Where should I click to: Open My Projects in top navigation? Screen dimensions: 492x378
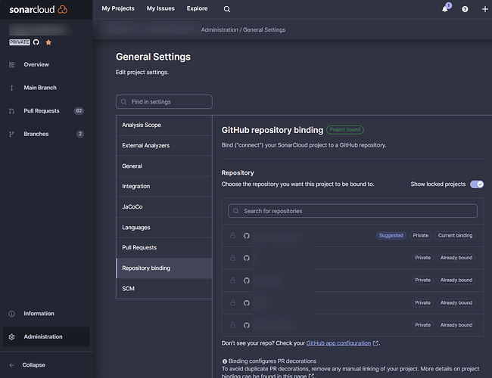(118, 8)
